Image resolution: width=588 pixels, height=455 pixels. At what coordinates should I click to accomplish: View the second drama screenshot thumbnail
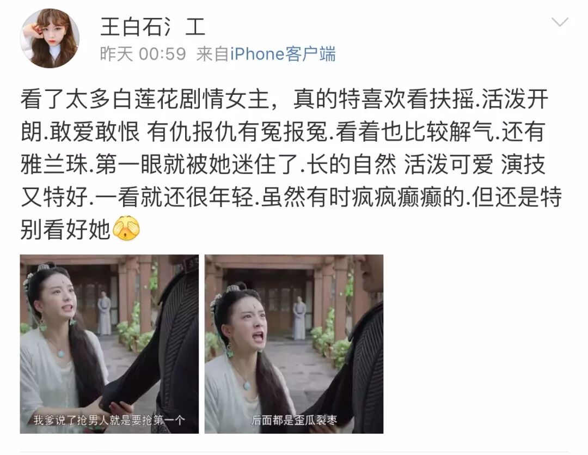click(x=294, y=344)
